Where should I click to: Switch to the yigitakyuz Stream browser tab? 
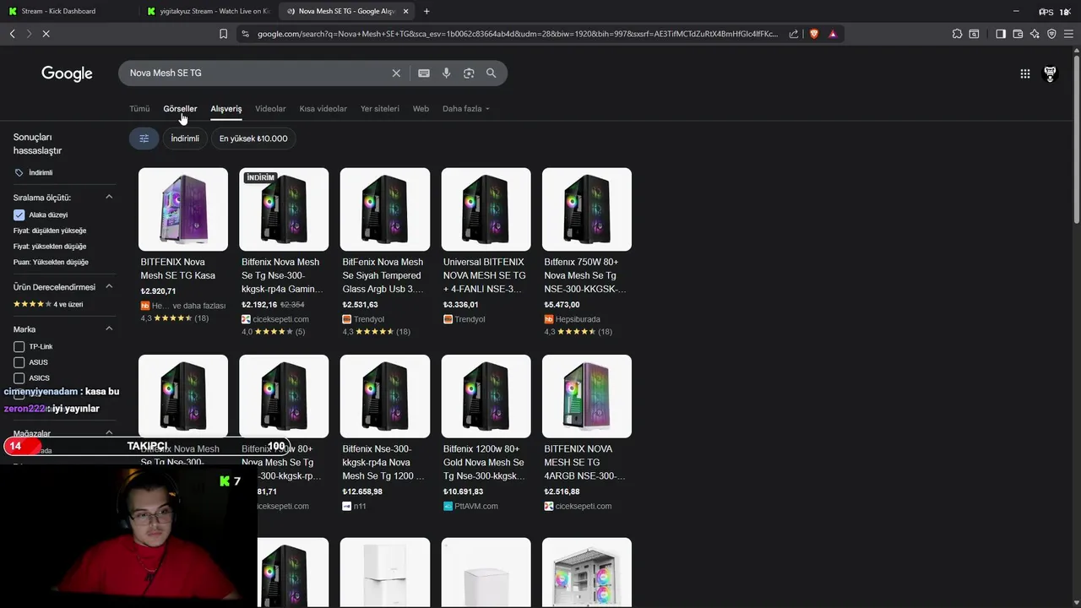[207, 11]
